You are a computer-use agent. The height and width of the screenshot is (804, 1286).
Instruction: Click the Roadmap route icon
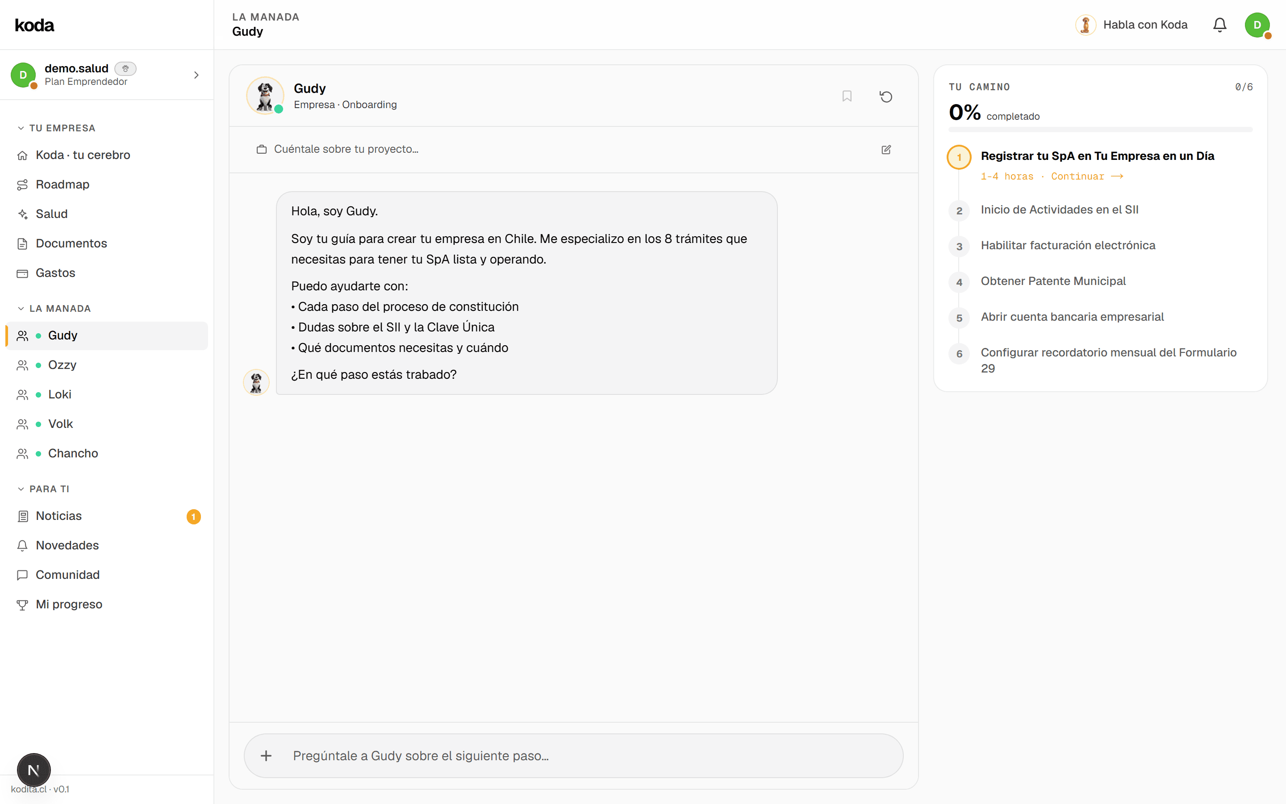pos(22,184)
